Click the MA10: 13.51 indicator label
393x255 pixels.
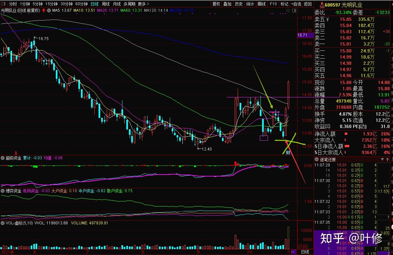pyautogui.click(x=85, y=10)
